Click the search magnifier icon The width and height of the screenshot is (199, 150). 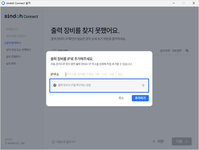pos(187,51)
